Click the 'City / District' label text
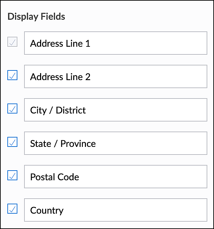Image resolution: width=214 pixels, height=229 pixels. pos(58,110)
